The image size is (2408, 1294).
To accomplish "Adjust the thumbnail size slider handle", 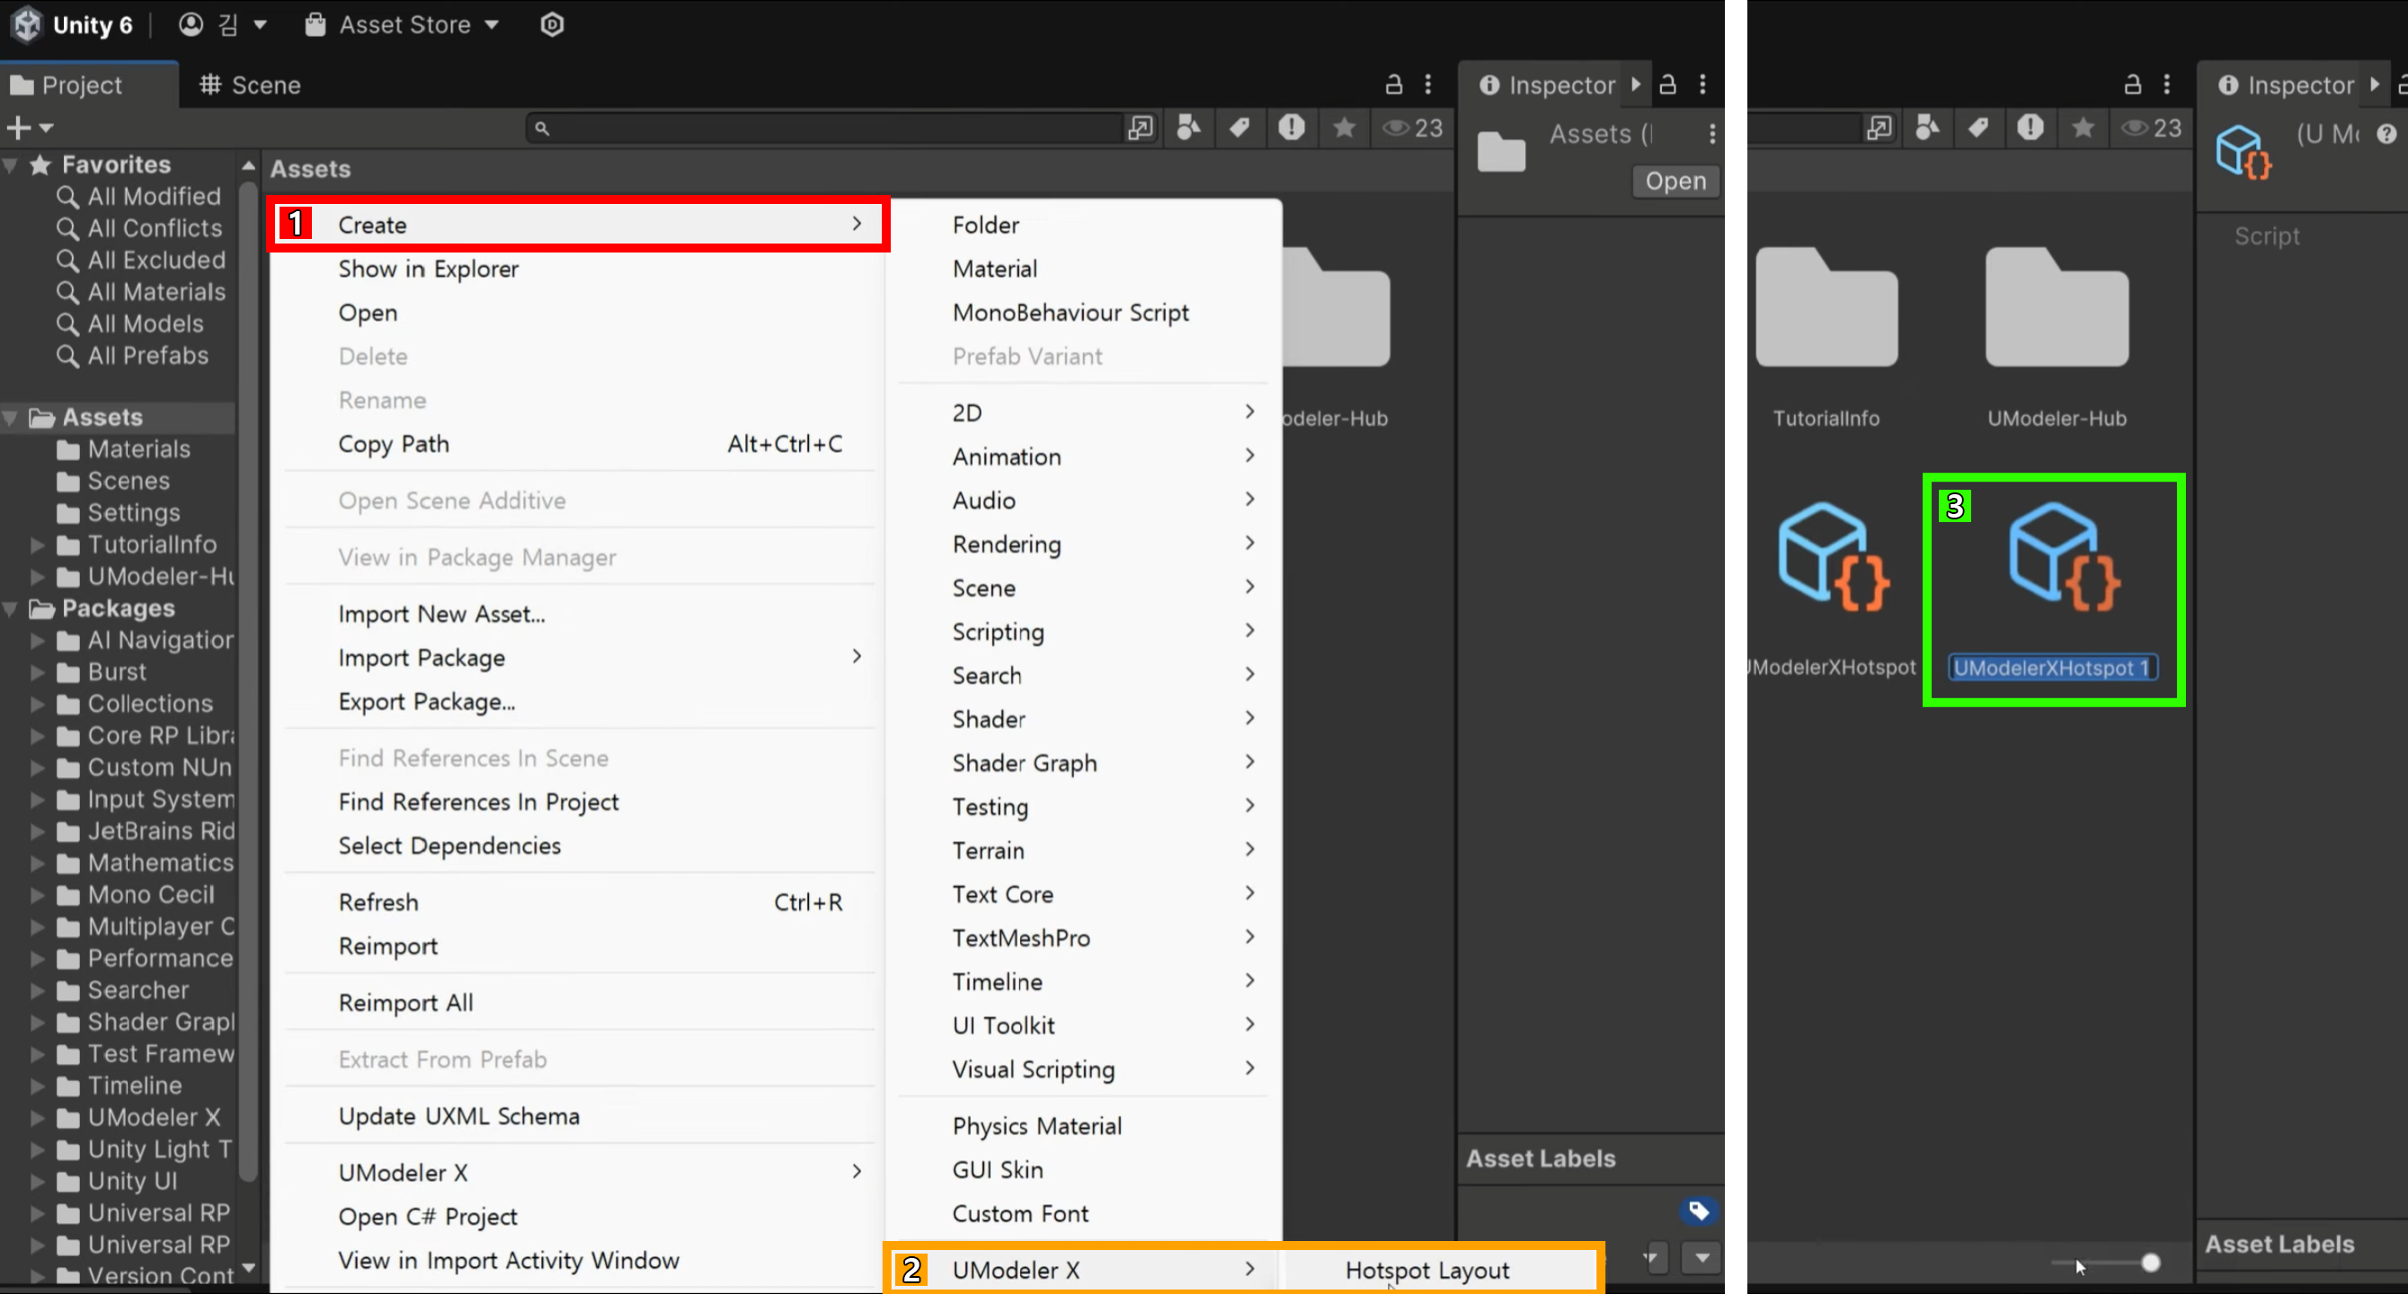I will (2150, 1263).
